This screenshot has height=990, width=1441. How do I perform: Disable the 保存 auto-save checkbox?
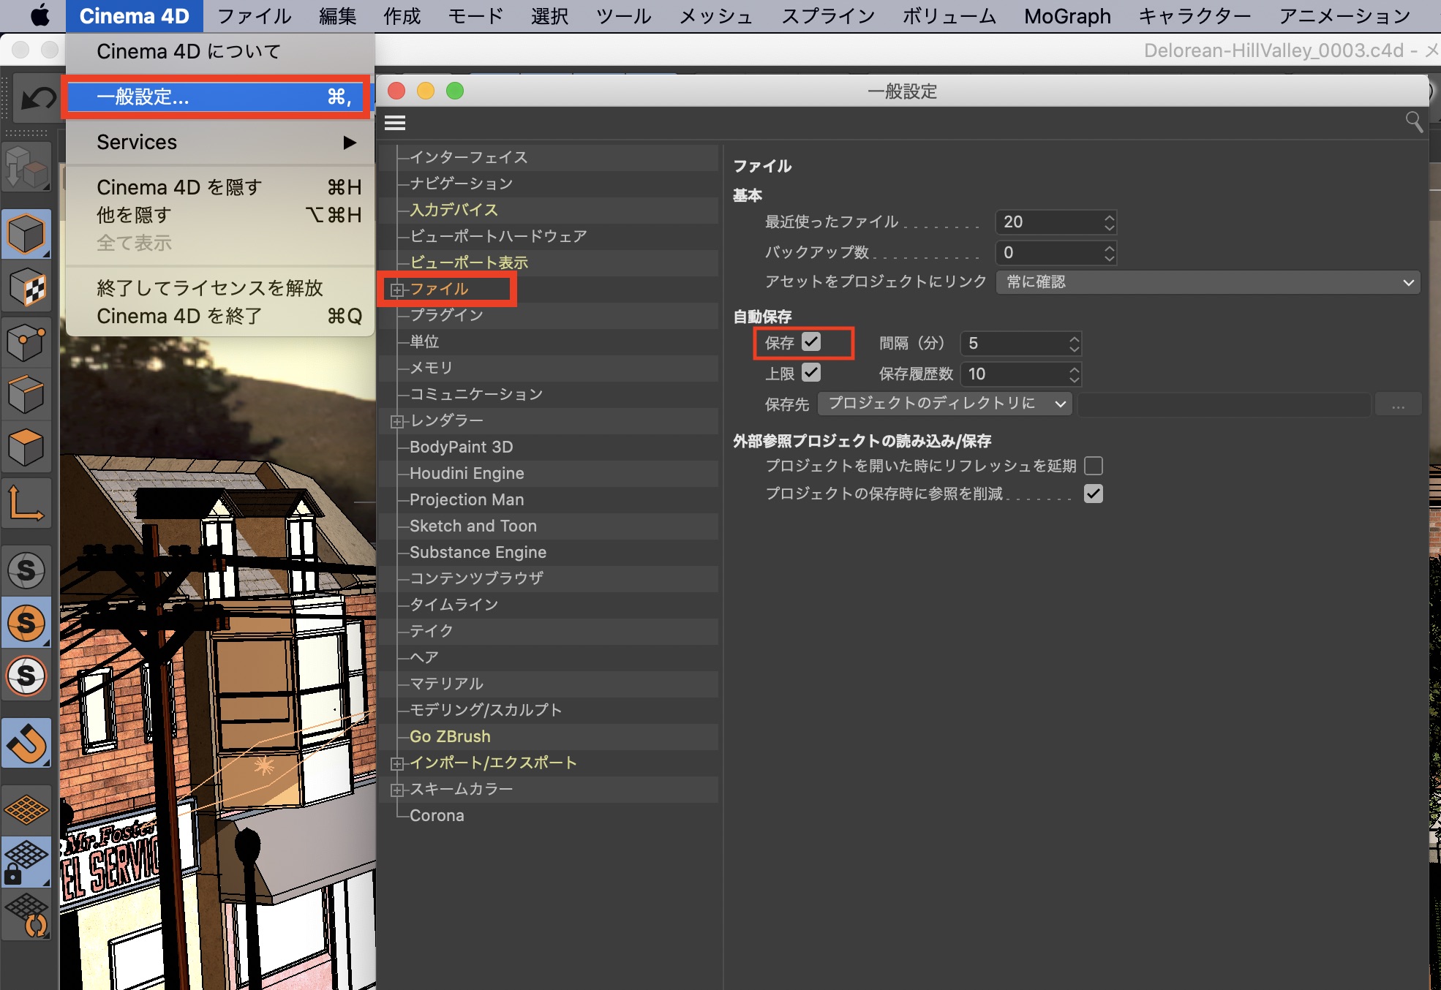coord(811,342)
